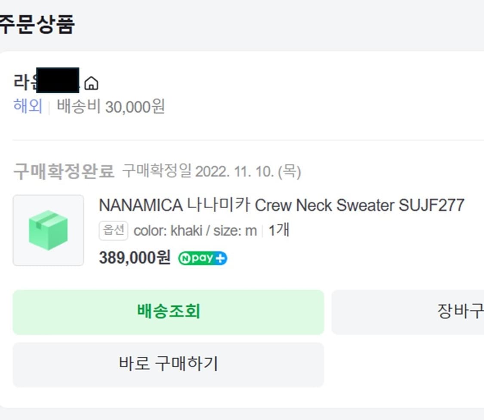Click the 구매확정완료 status text

pos(64,171)
